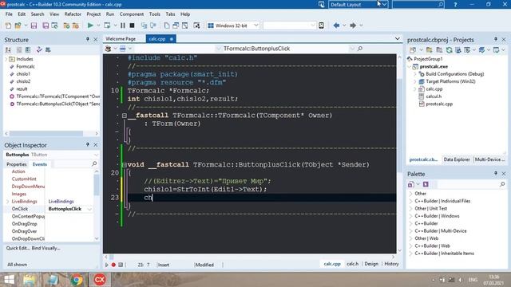This screenshot has width=511, height=287.
Task: Open the History tab
Action: (391, 264)
